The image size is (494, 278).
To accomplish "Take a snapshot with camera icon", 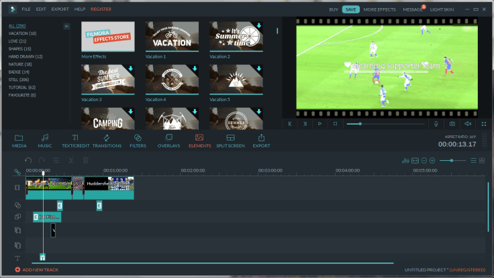I will [x=452, y=124].
